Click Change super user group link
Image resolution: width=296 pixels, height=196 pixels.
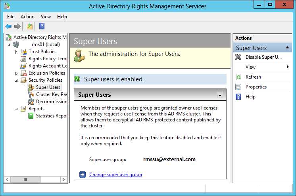point(115,175)
